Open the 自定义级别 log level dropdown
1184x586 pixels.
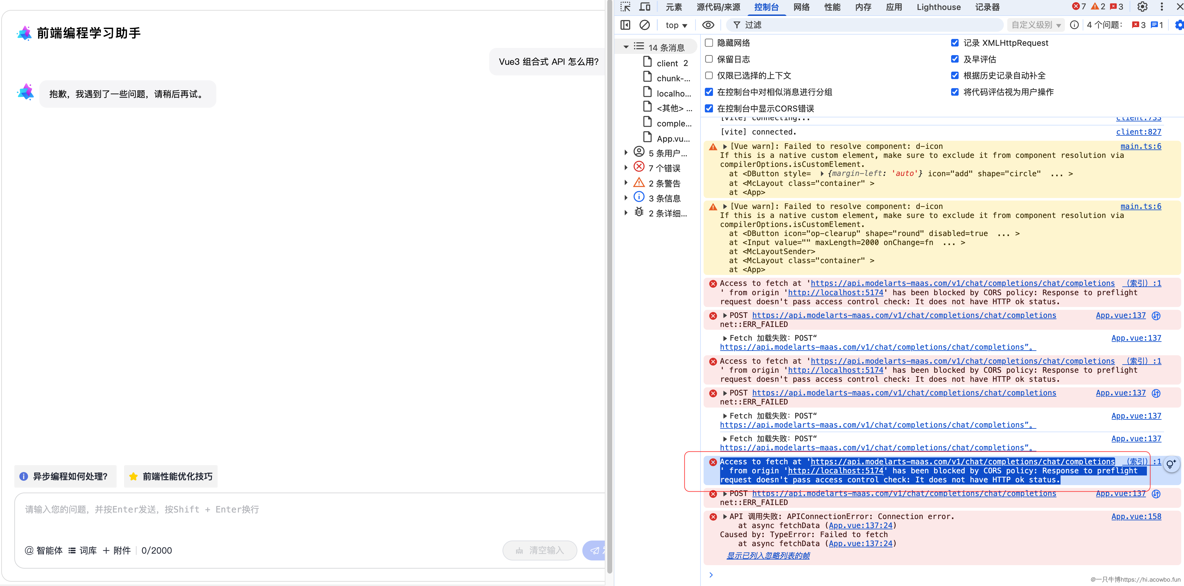click(x=1036, y=25)
